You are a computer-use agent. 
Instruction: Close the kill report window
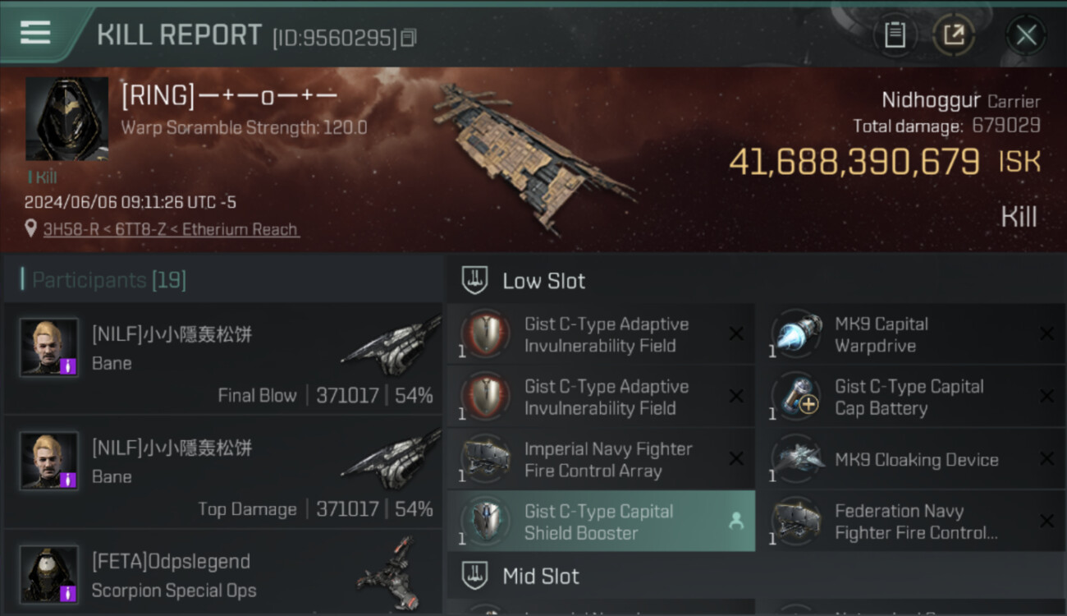click(x=1026, y=34)
